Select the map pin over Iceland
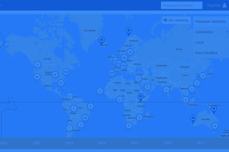Viewport: 229px width, 152px height. point(102,41)
